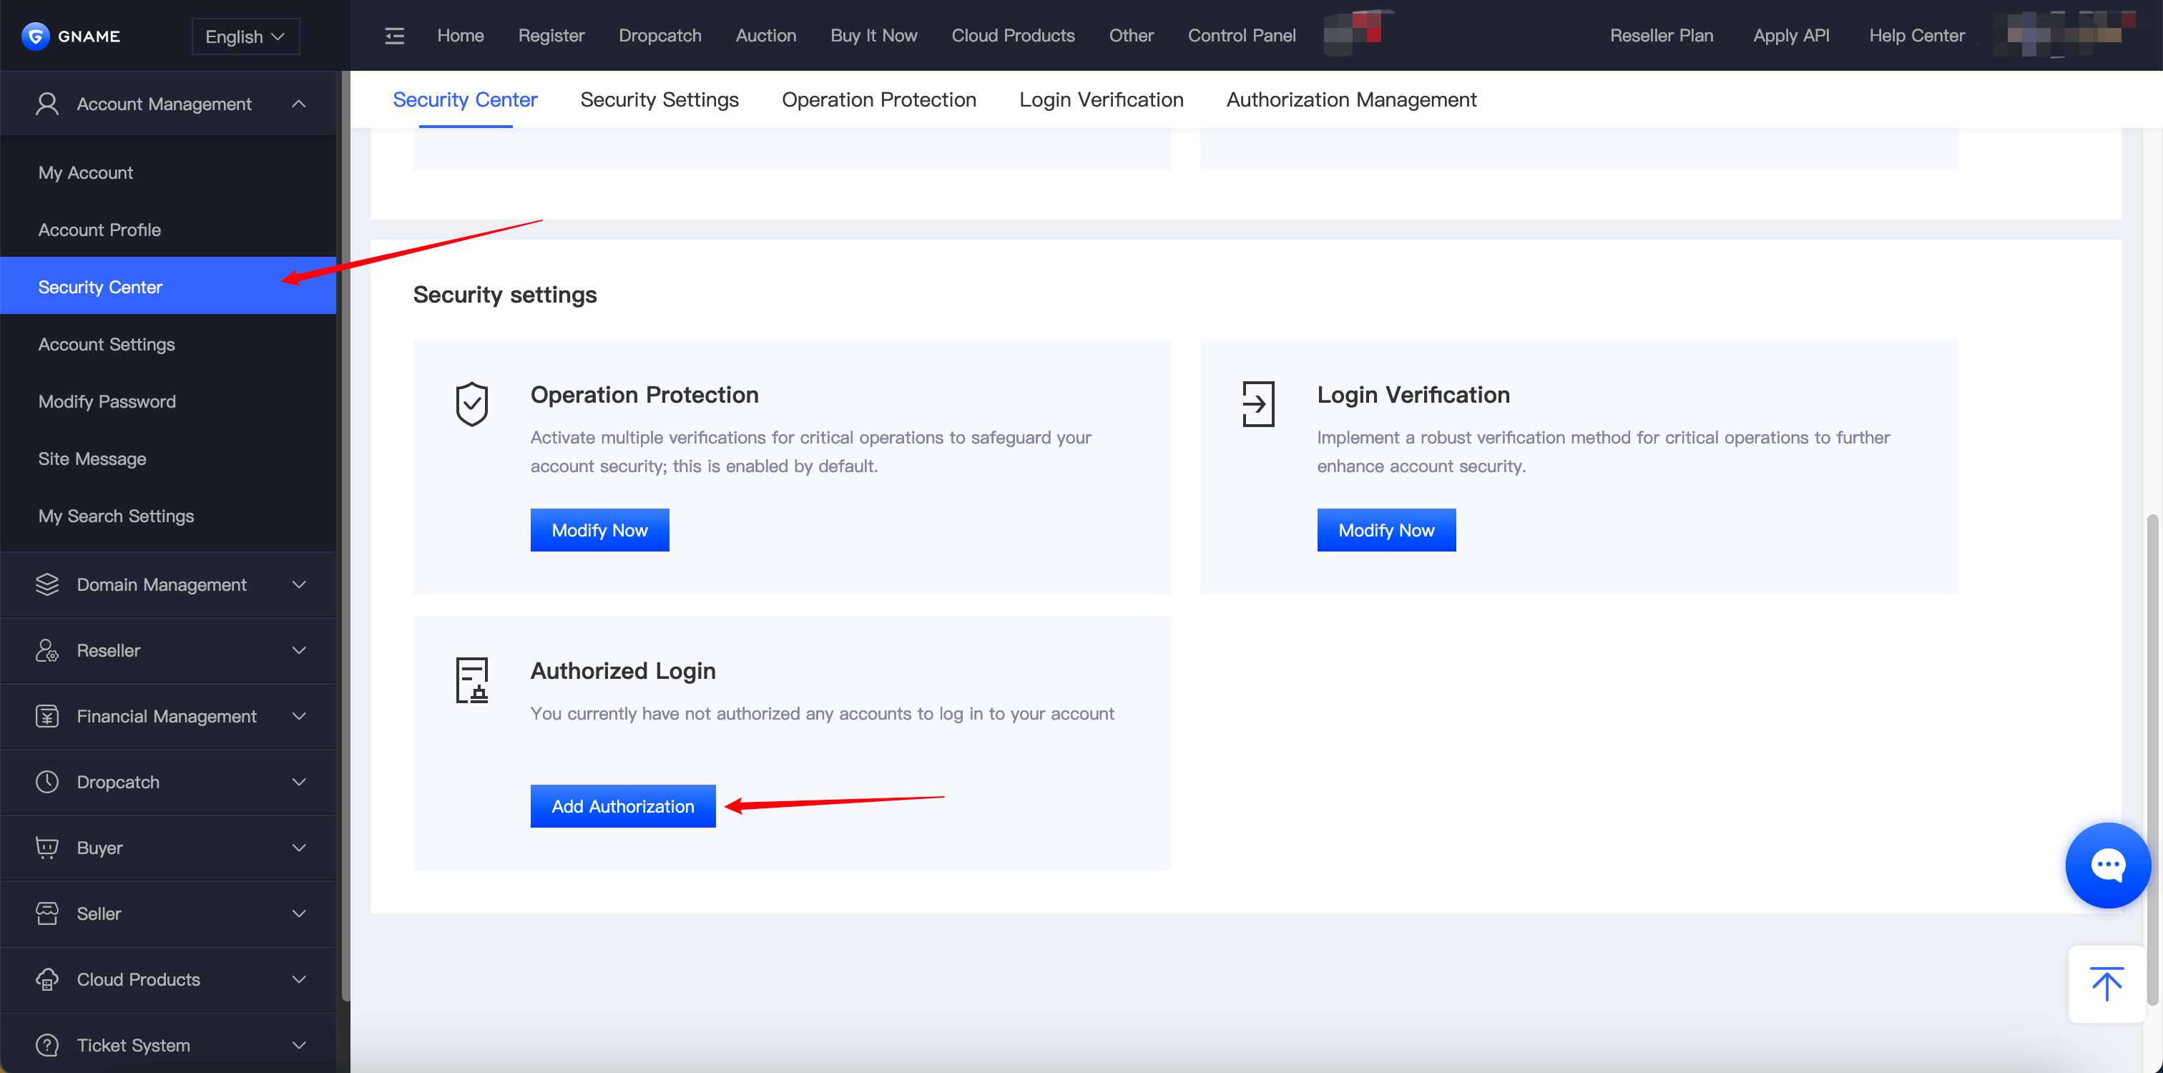The height and width of the screenshot is (1073, 2163).
Task: Select the Security Center tab
Action: pyautogui.click(x=465, y=100)
